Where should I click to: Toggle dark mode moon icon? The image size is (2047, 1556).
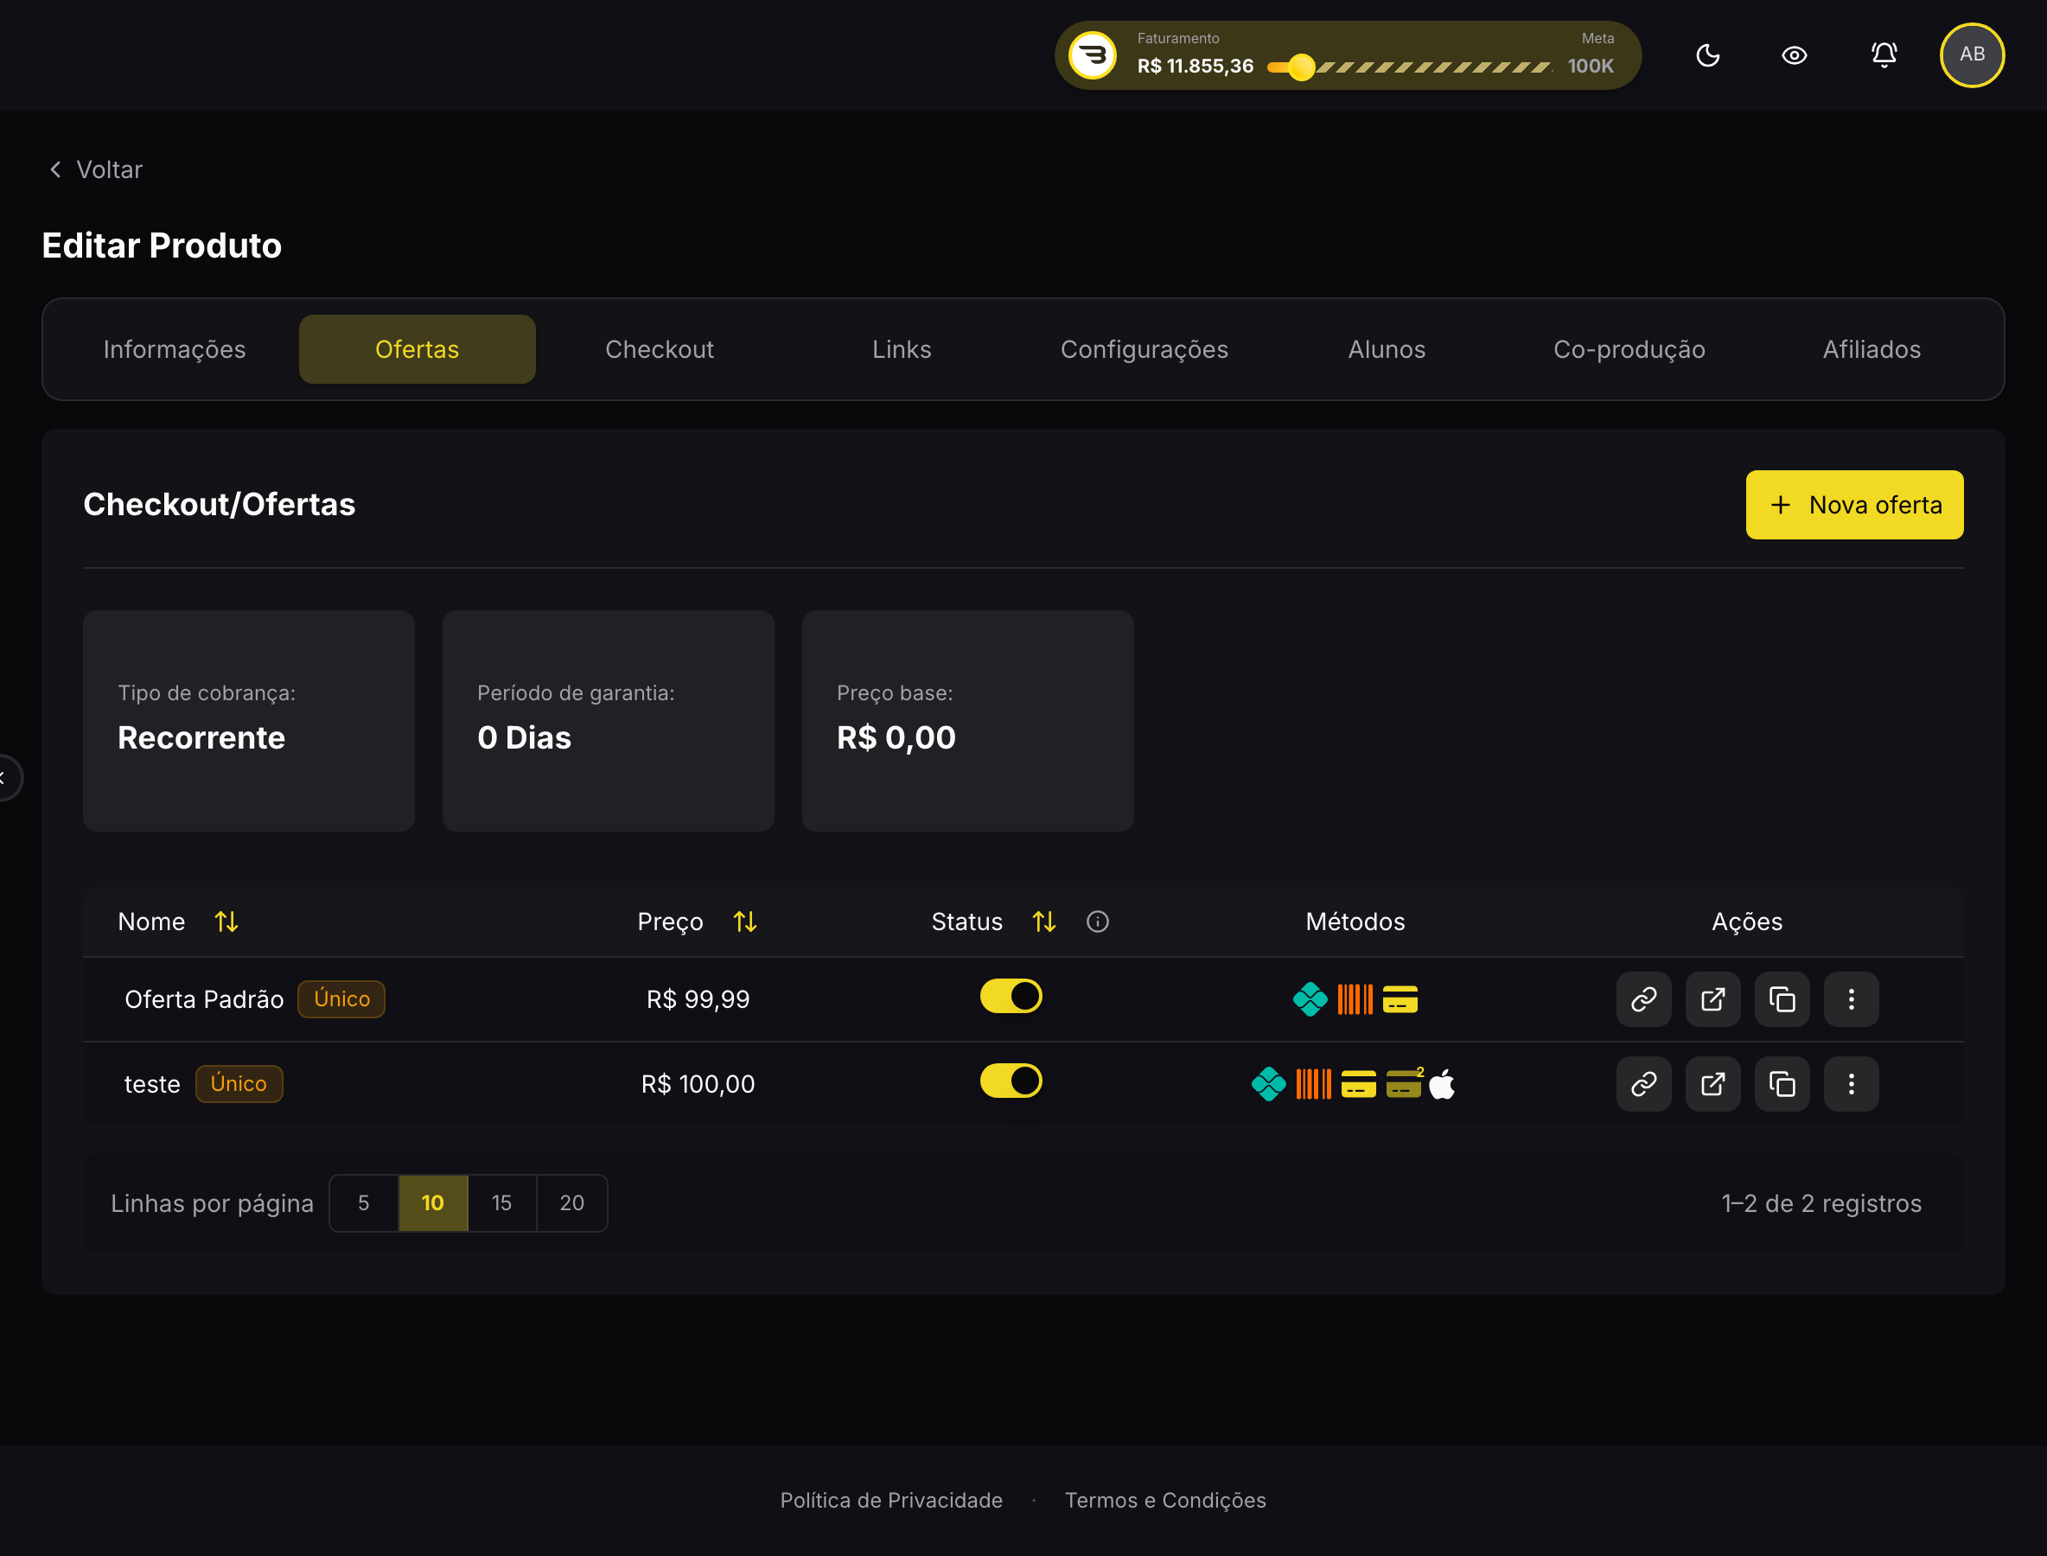coord(1707,55)
